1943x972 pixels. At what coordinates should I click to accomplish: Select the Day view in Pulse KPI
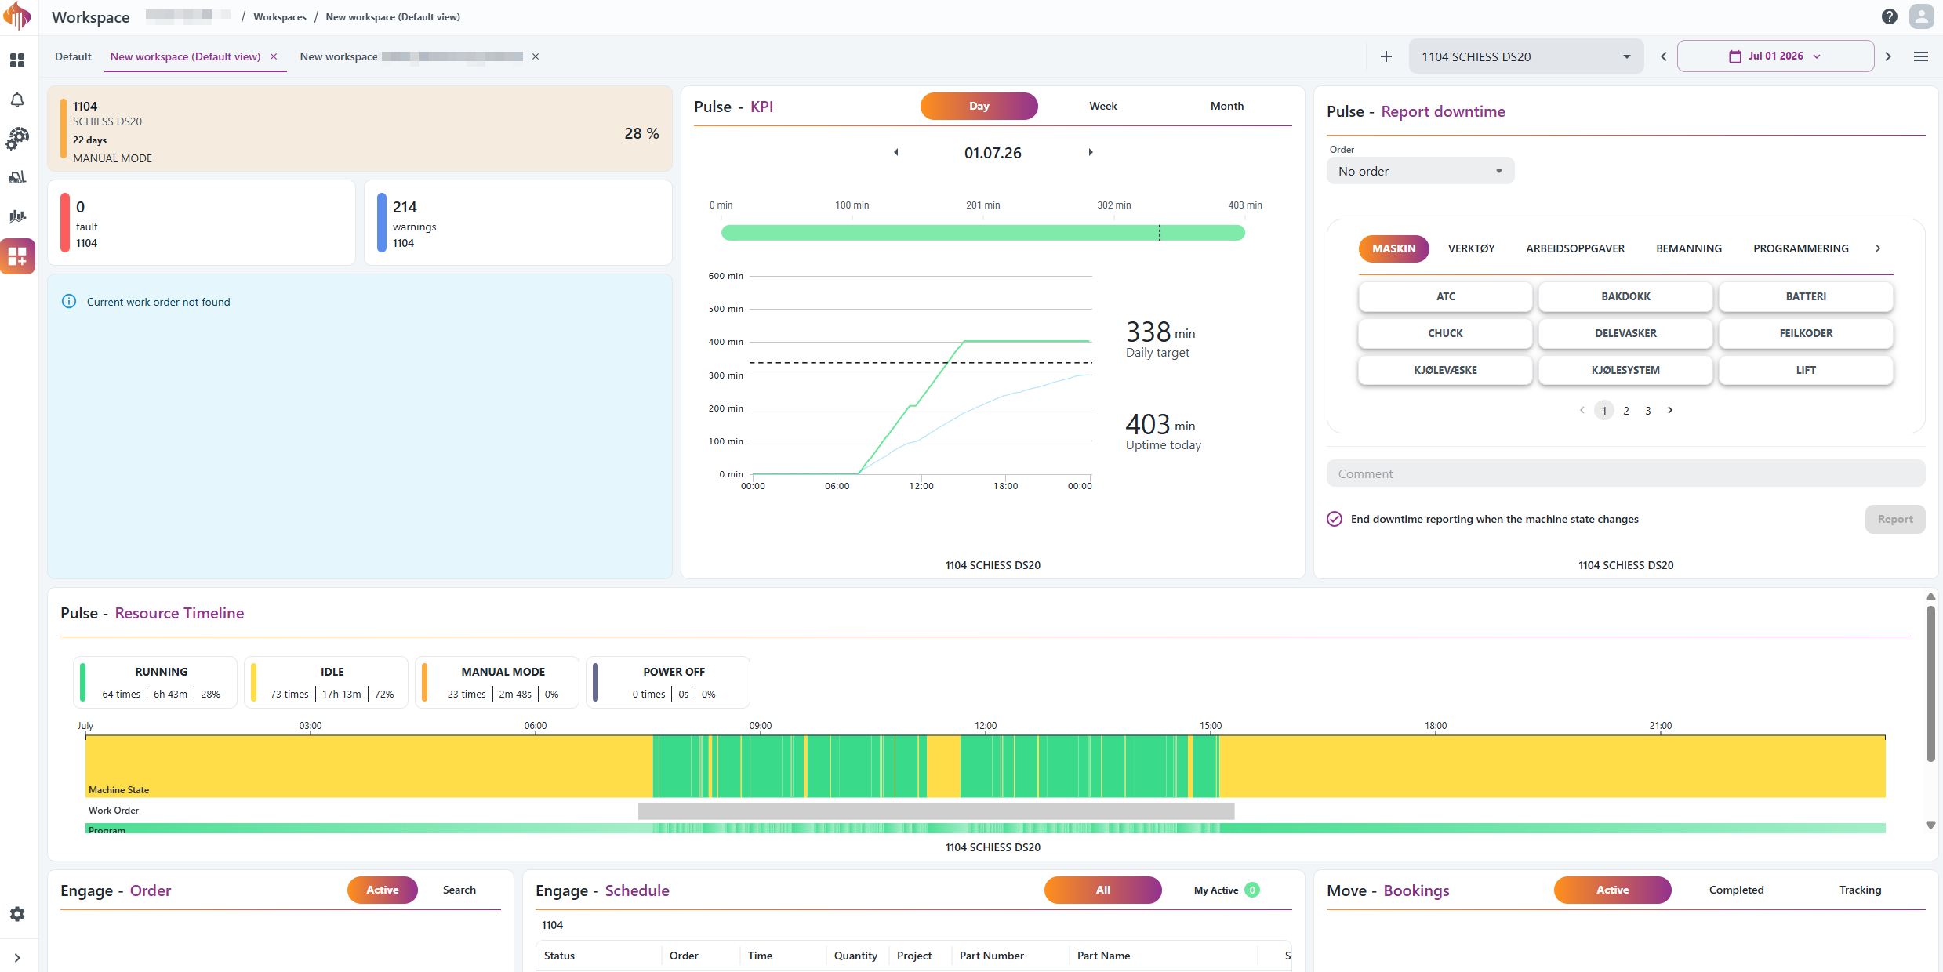979,106
